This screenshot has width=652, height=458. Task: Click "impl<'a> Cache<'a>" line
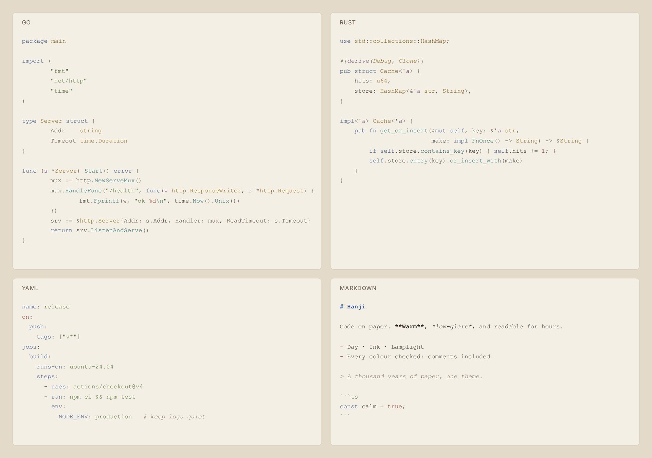coord(376,121)
